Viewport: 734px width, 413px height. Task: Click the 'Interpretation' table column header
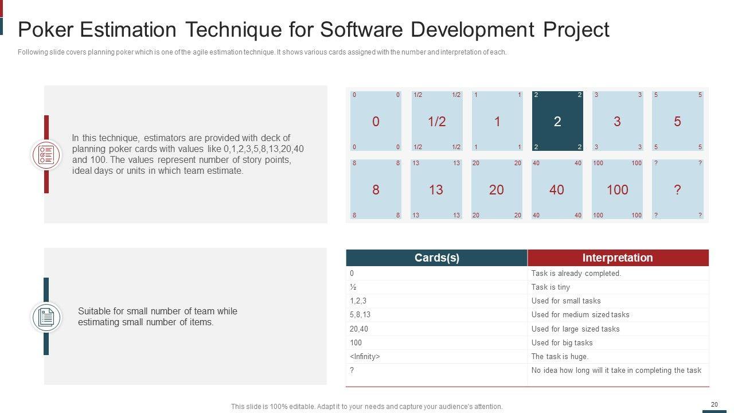click(x=618, y=258)
